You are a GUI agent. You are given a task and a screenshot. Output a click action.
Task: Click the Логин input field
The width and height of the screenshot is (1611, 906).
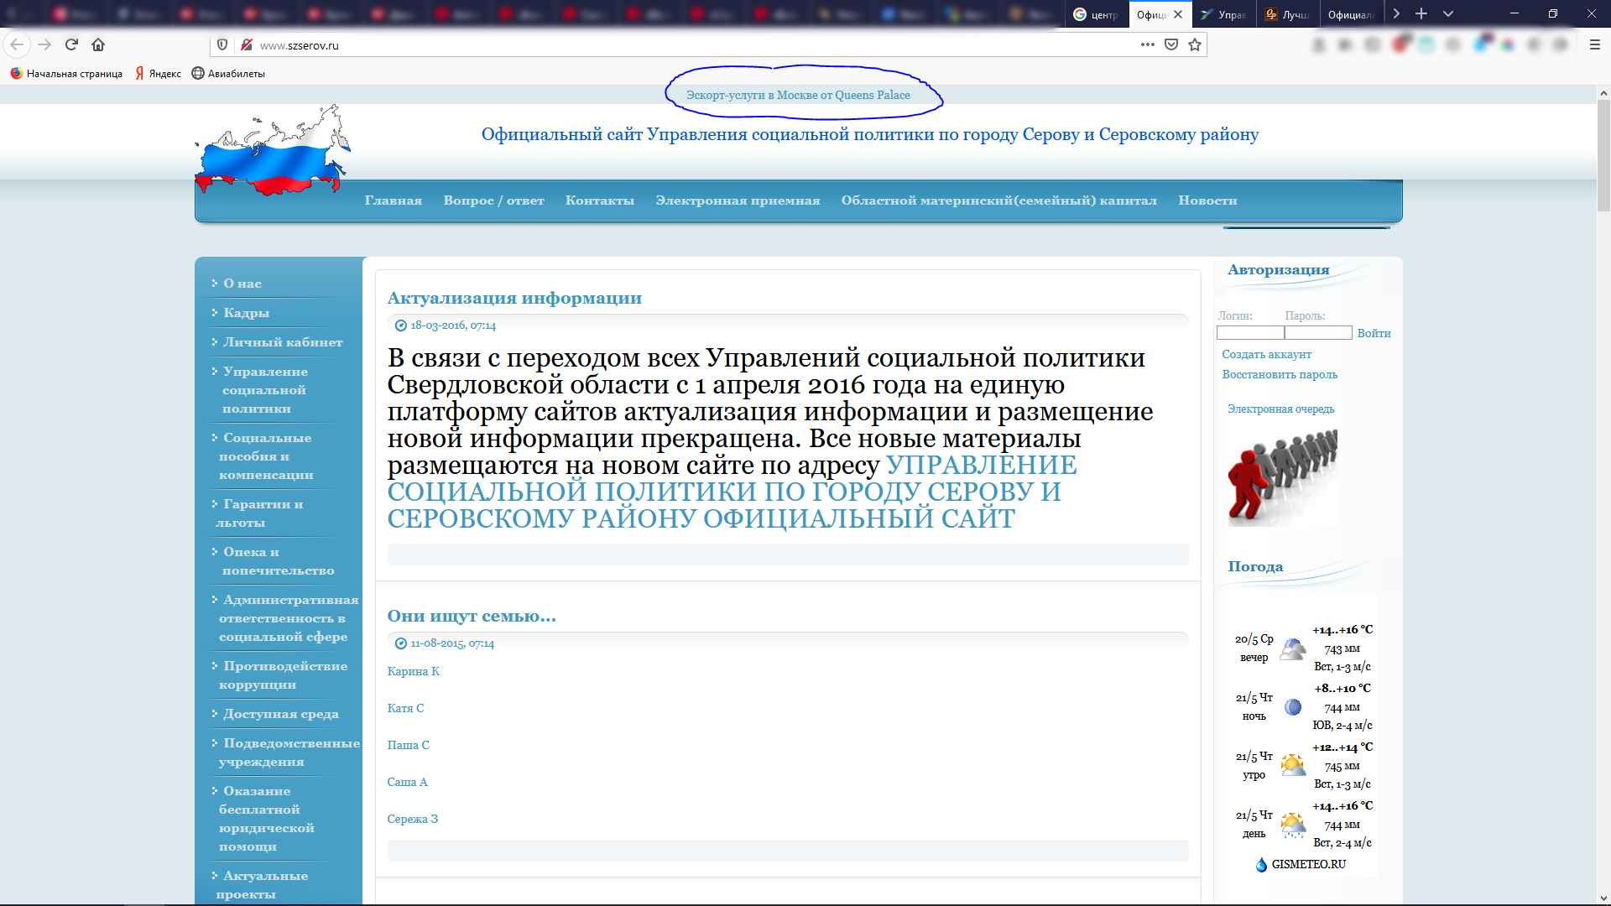click(1249, 333)
